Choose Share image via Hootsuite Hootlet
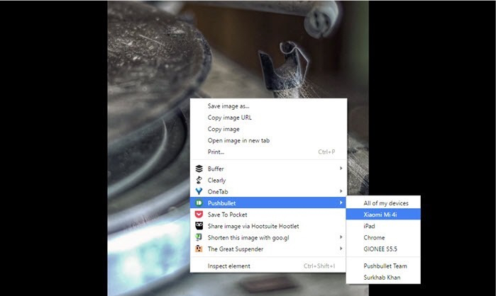 click(268, 226)
